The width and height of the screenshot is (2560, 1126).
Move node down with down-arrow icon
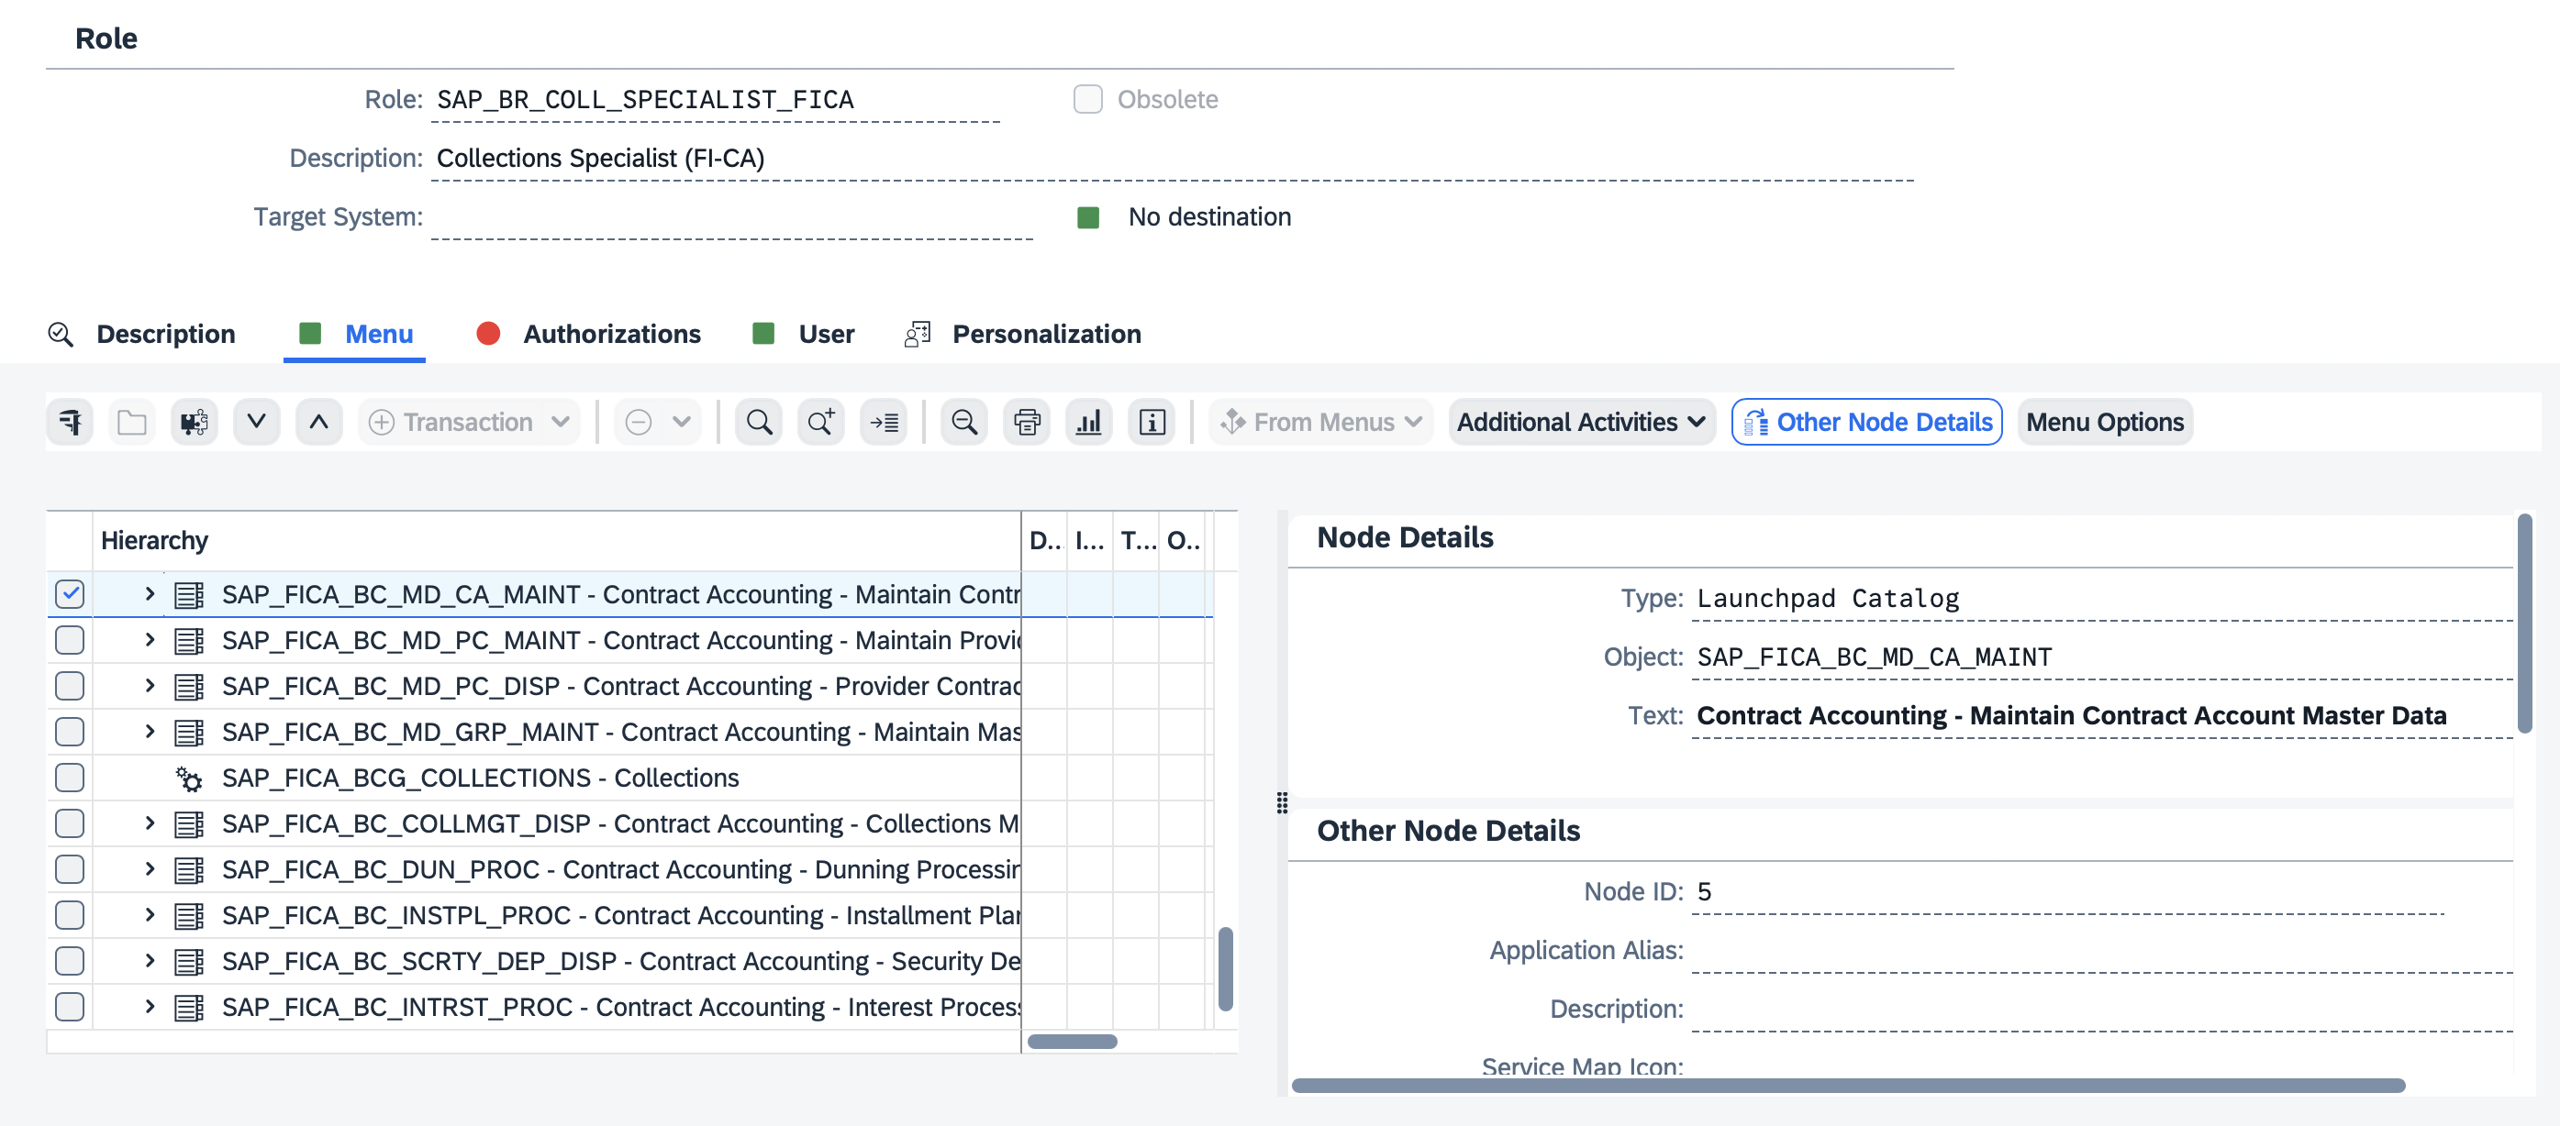click(256, 422)
